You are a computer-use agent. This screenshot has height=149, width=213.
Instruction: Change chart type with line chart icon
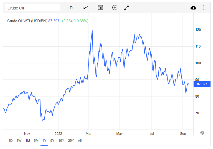tap(85, 8)
